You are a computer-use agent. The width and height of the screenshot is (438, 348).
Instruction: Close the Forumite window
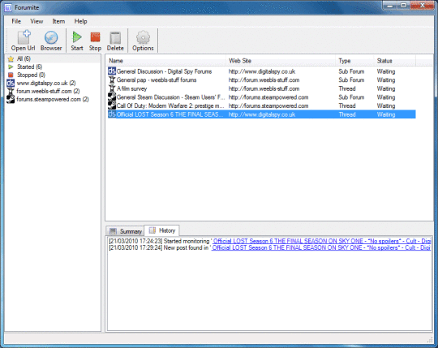click(423, 6)
